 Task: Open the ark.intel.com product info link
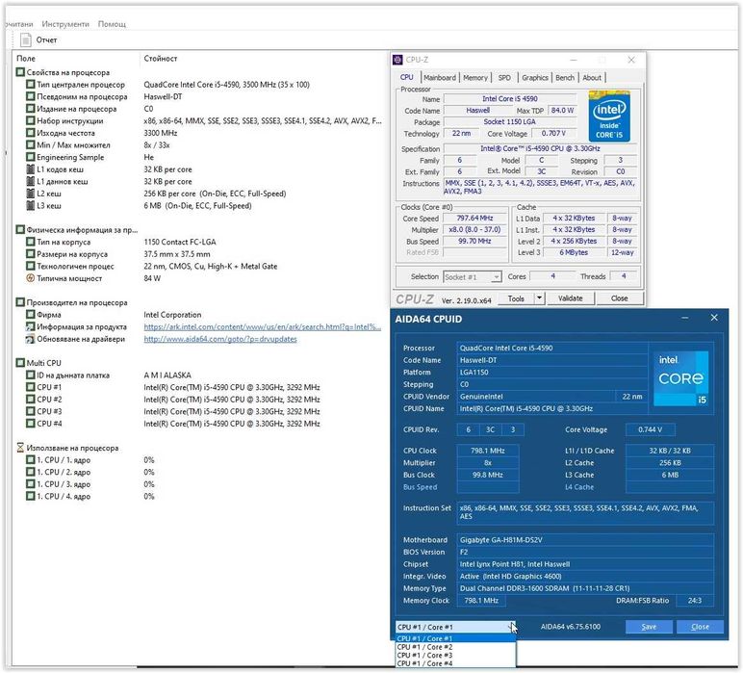pos(263,326)
